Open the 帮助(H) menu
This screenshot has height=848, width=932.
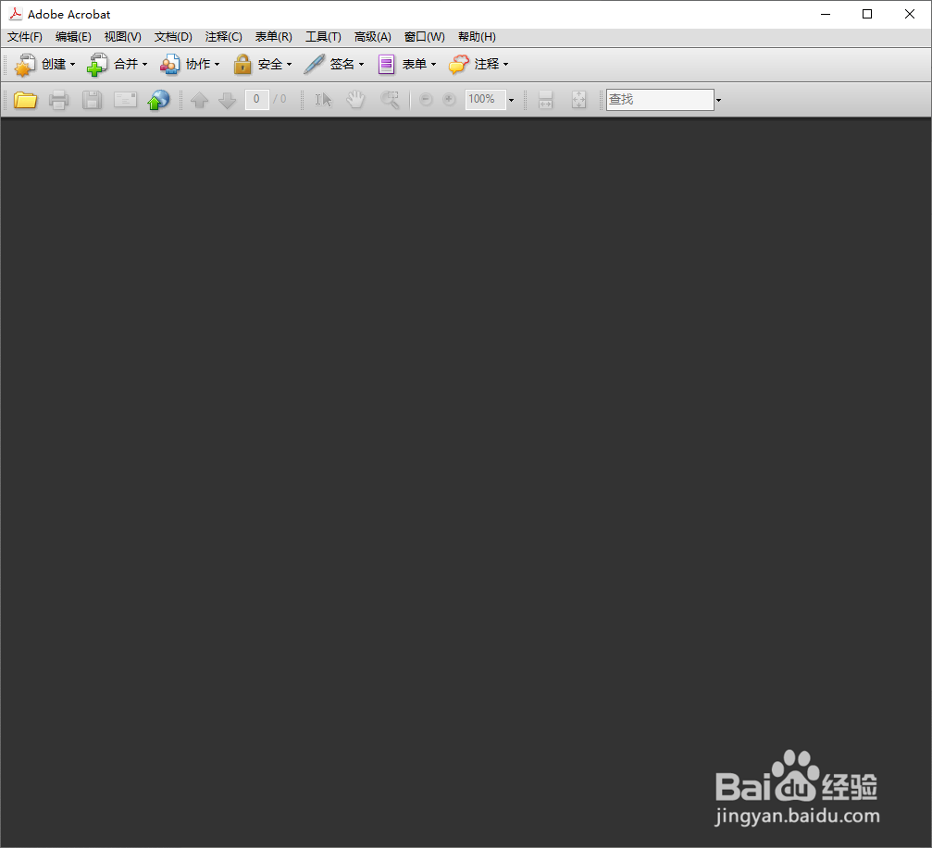(477, 37)
